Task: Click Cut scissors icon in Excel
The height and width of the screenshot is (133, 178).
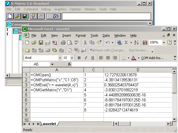Action: point(85,43)
